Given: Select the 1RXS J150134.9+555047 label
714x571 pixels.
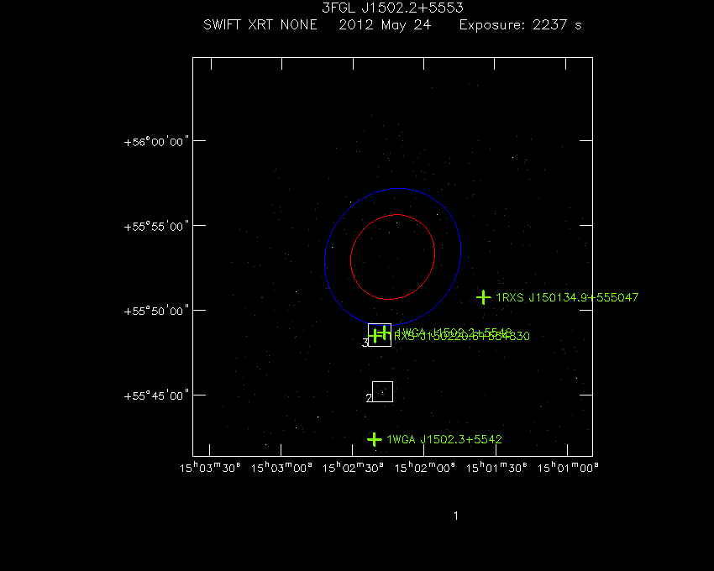Looking at the screenshot, I should pos(567,297).
